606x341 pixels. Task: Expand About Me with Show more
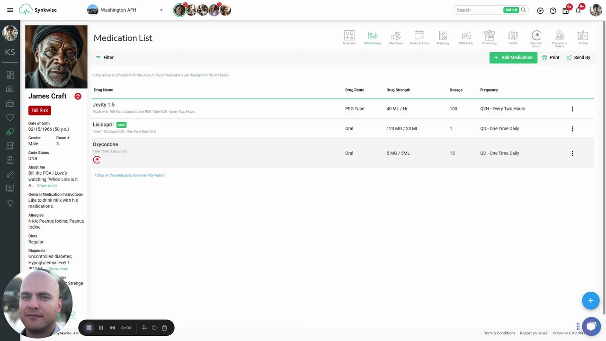tap(47, 186)
